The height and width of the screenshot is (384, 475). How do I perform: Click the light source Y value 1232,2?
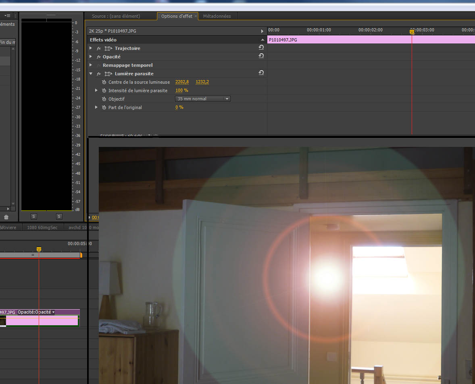tap(202, 82)
